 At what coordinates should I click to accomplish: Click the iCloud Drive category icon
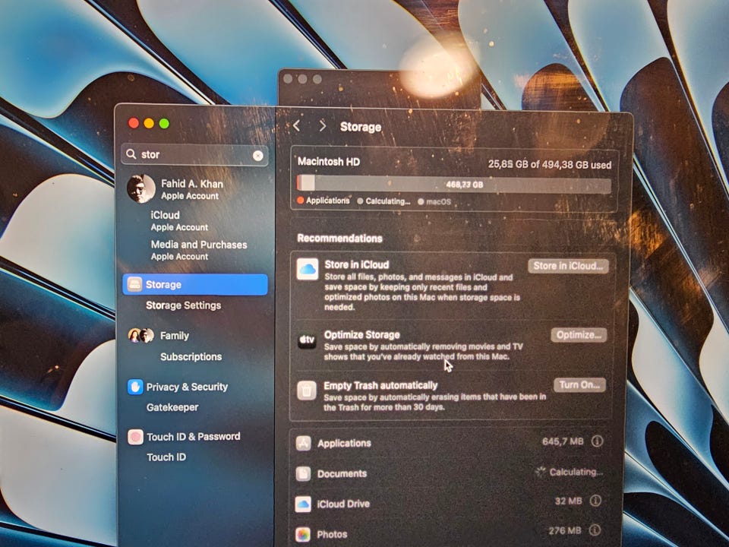(x=303, y=504)
